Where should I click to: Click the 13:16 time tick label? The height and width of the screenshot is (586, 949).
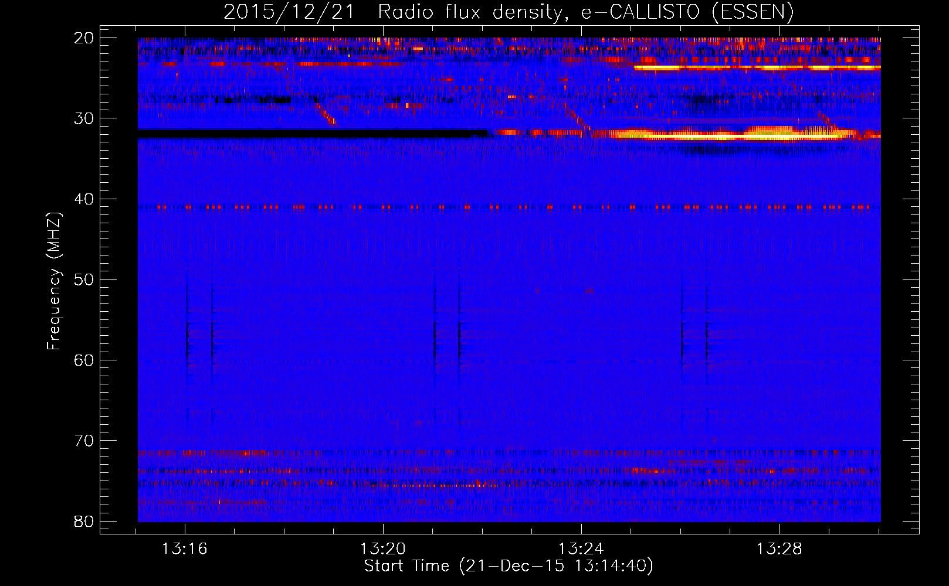pyautogui.click(x=185, y=549)
